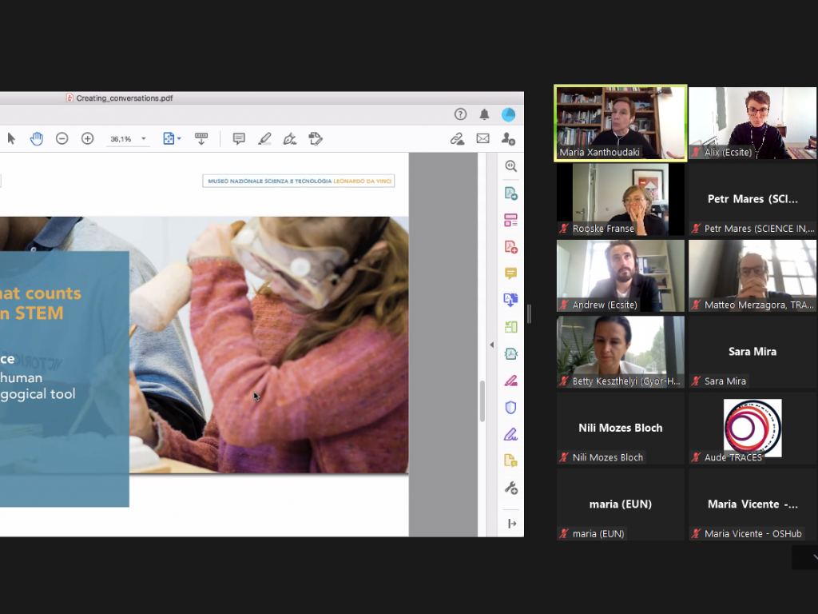Toggle the arrow selection tool
The width and height of the screenshot is (818, 614).
point(11,138)
